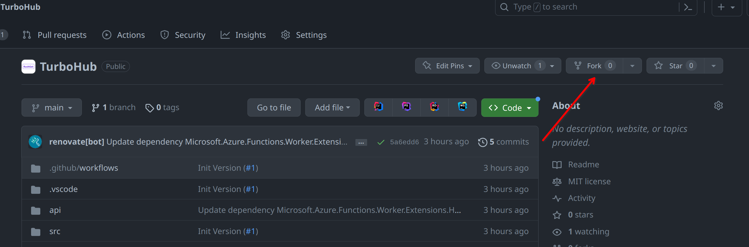The width and height of the screenshot is (749, 247).
Task: Click the stars icon in About sidebar
Action: pyautogui.click(x=557, y=215)
